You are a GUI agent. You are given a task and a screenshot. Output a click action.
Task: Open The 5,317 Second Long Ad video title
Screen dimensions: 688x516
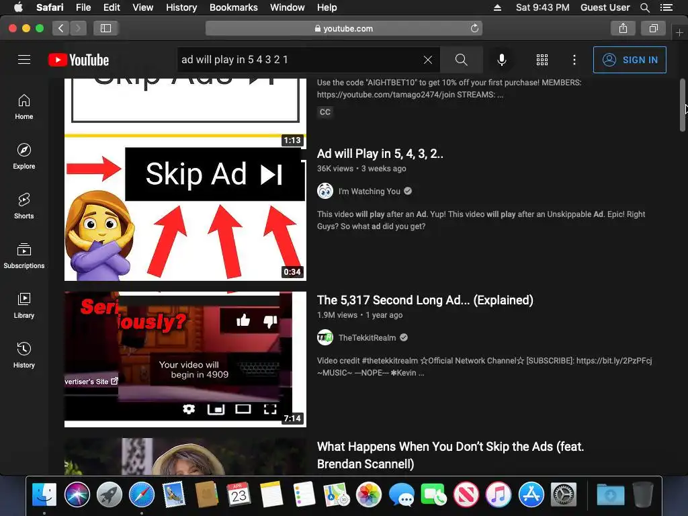tap(425, 300)
